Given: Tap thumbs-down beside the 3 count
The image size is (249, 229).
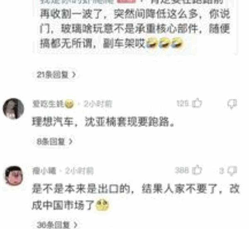Looking at the screenshot, I should [232, 171].
